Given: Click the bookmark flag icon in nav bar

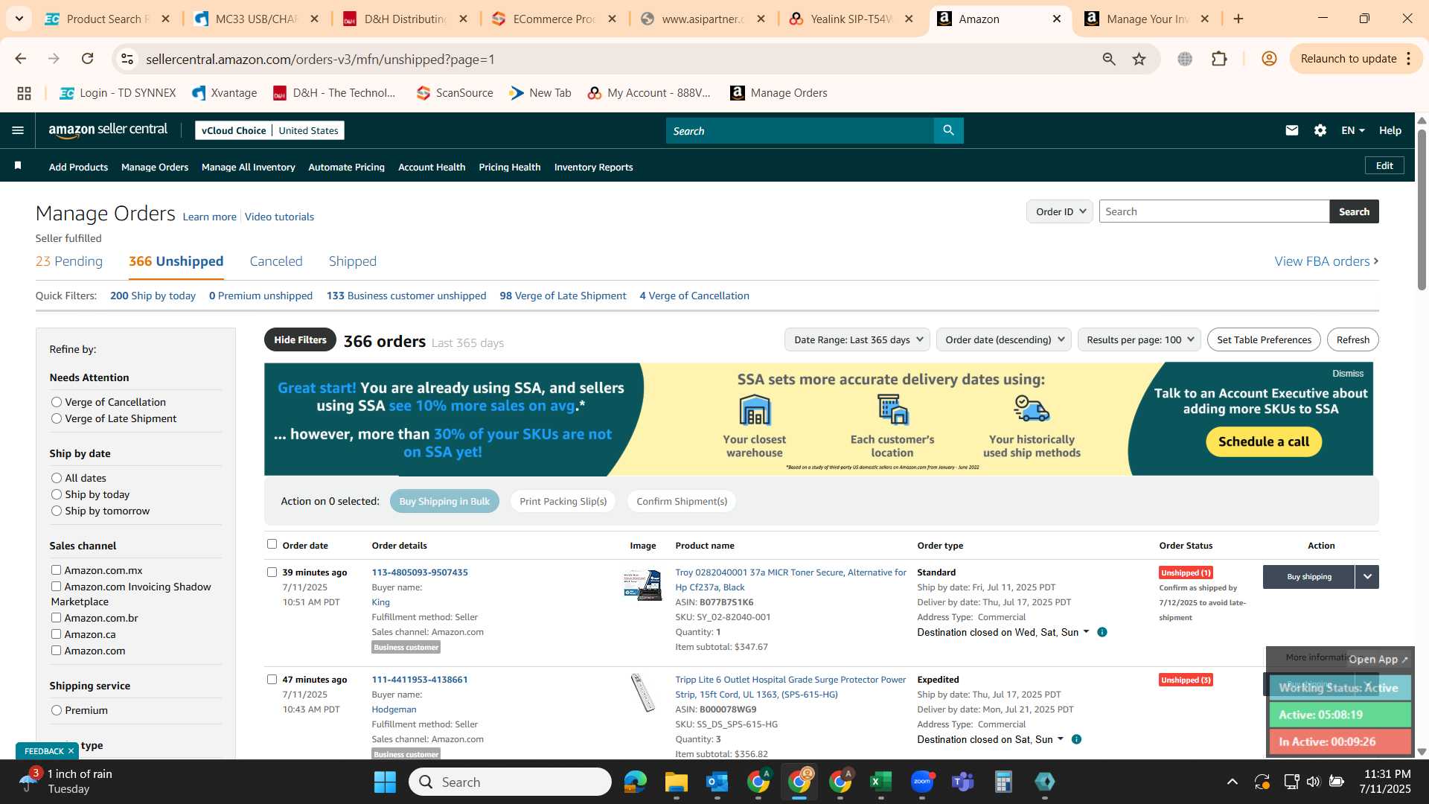Looking at the screenshot, I should tap(18, 166).
